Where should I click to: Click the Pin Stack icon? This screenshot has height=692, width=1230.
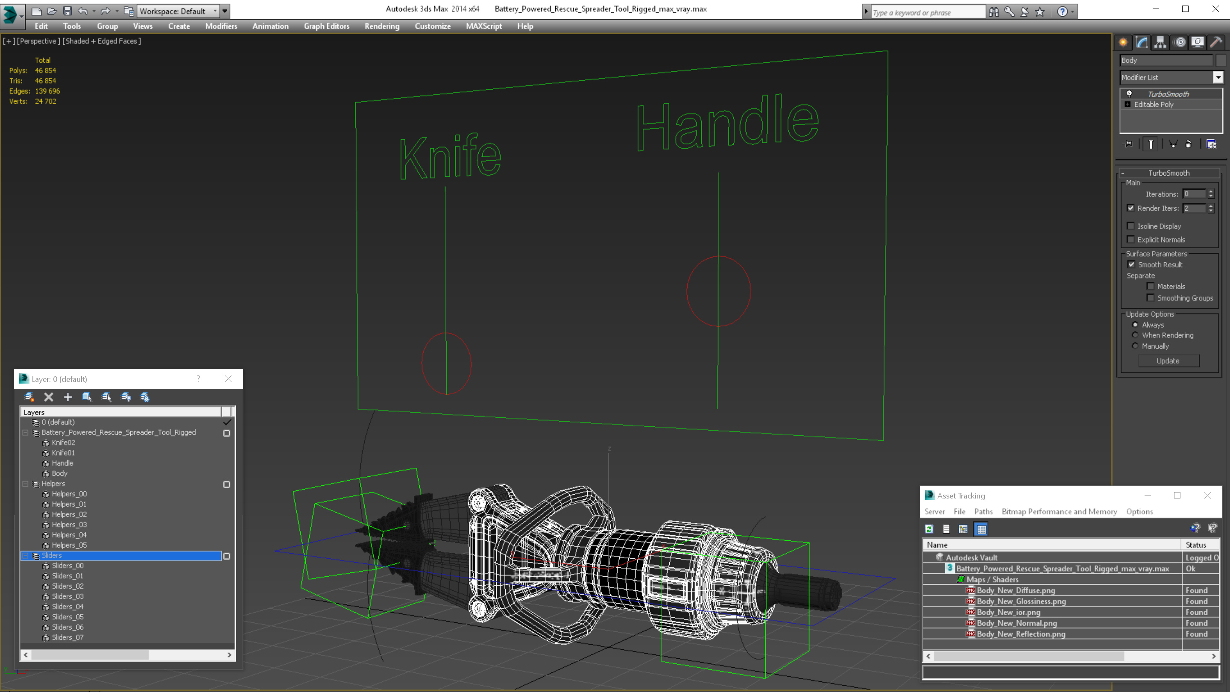pyautogui.click(x=1129, y=144)
